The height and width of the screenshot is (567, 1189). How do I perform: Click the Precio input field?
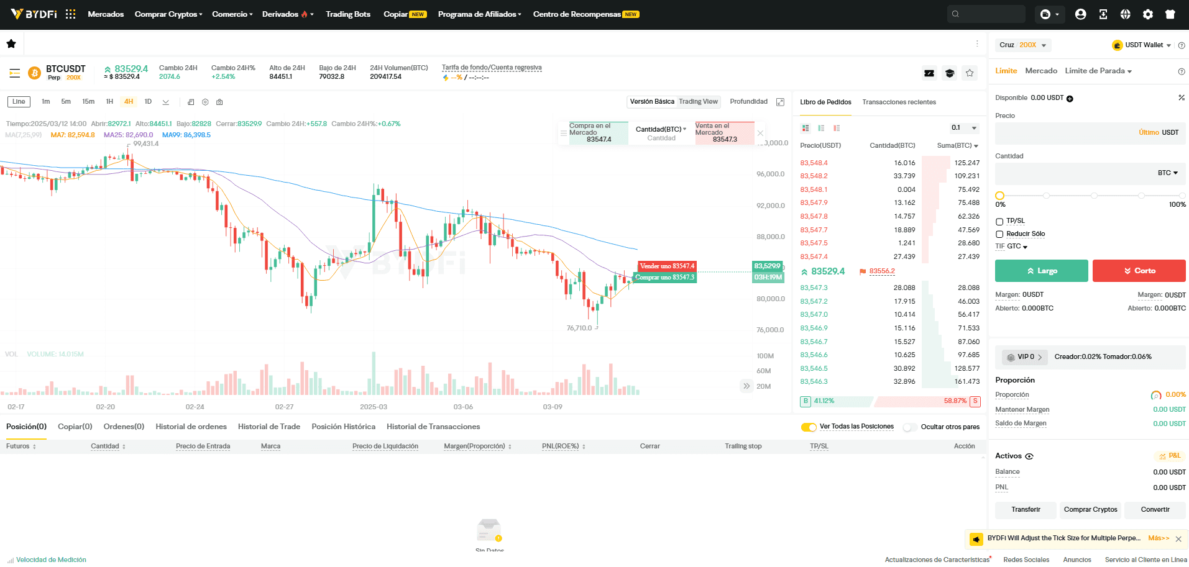pos(1090,133)
